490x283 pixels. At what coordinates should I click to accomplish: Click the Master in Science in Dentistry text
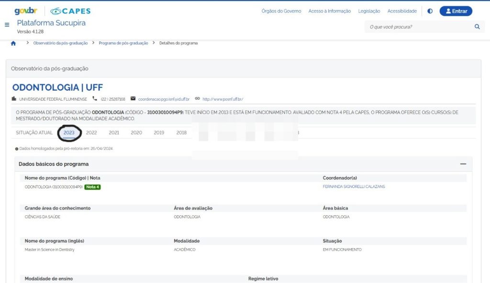(x=49, y=249)
